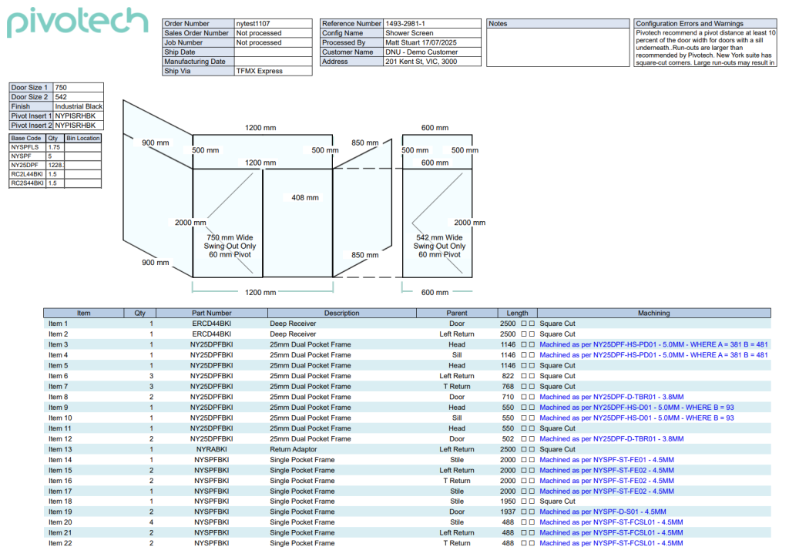Select the NYSPFLS base code row

pos(27,147)
